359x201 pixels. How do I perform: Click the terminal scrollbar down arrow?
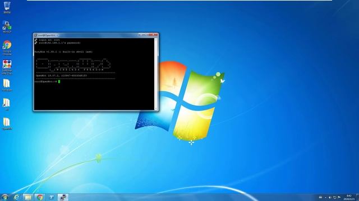coord(156,108)
